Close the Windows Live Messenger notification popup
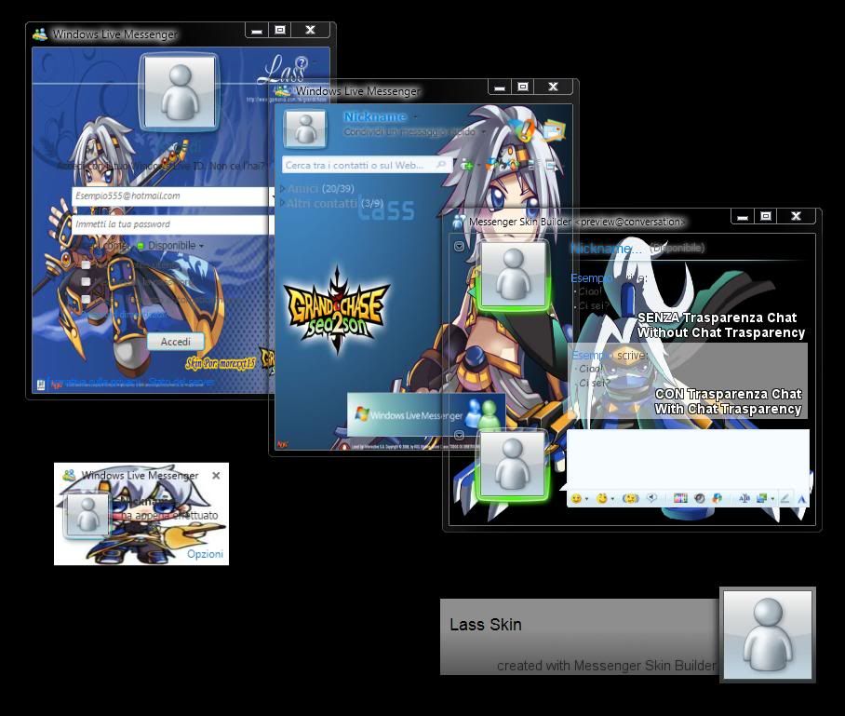This screenshot has height=716, width=845. [216, 475]
